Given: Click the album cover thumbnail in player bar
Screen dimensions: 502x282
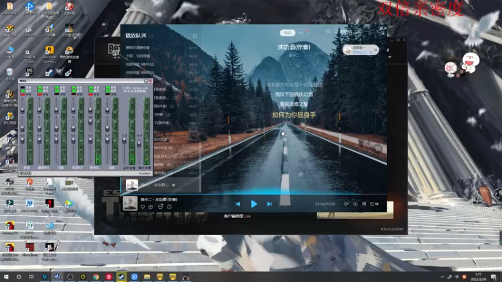Looking at the screenshot, I should (130, 203).
